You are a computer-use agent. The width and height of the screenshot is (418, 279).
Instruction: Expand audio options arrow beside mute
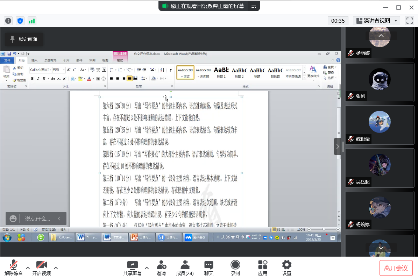tap(27, 268)
